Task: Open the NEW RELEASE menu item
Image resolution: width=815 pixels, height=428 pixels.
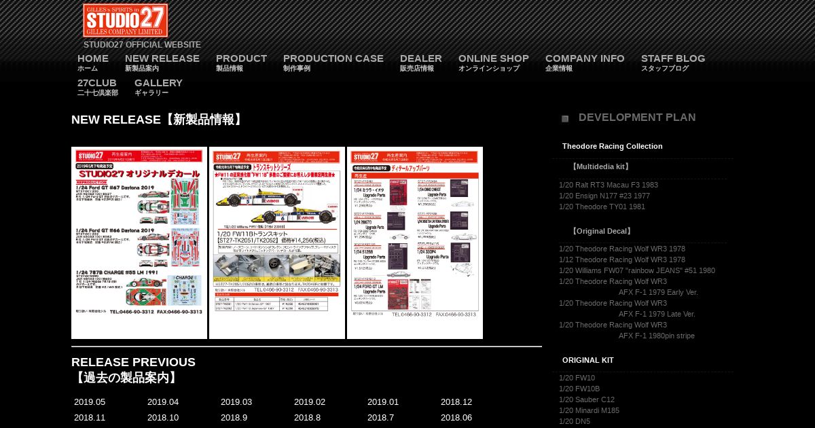Action: coord(162,63)
